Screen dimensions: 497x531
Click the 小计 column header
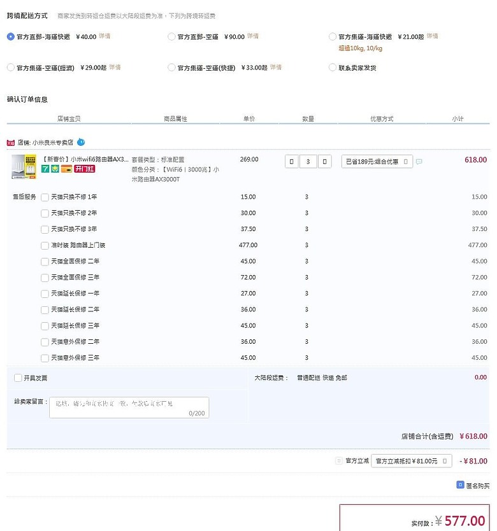coord(457,119)
